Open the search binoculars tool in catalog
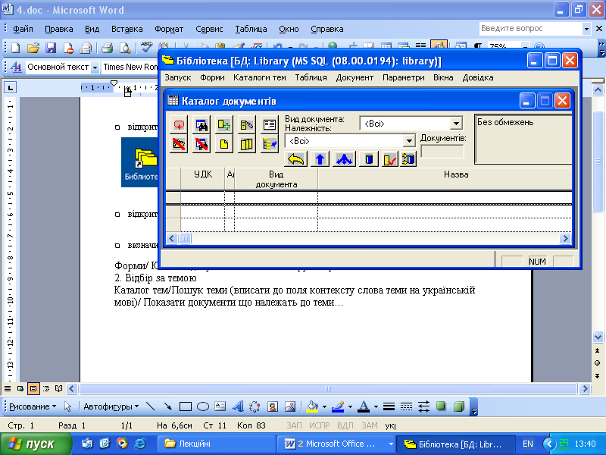 (x=201, y=124)
